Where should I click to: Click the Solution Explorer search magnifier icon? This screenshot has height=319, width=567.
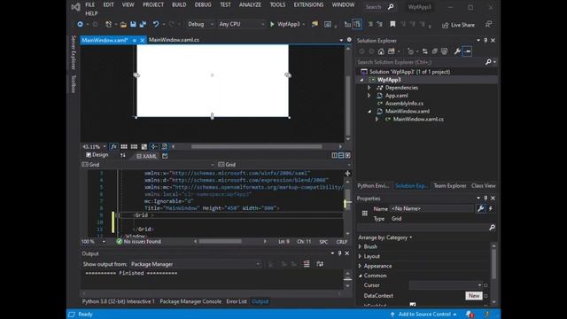[x=488, y=62]
